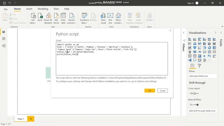Screen dimensions: 224x126
Task: Select the filled map visual
Action: (x=195, y=52)
